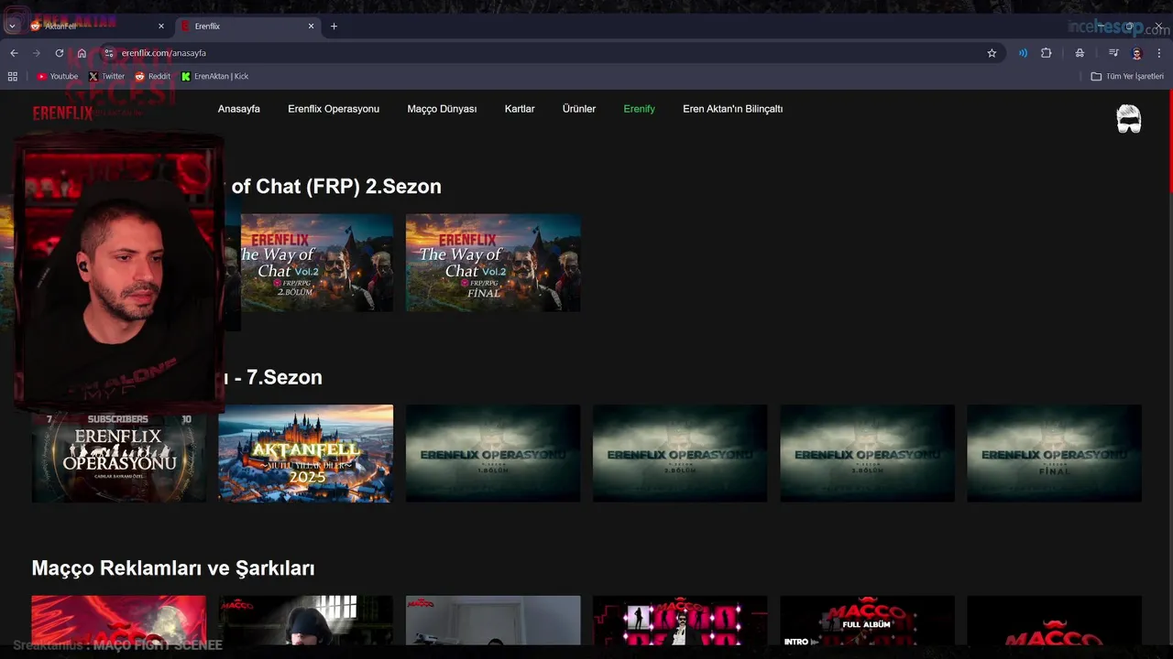The width and height of the screenshot is (1173, 659).
Task: Reload the Erenflix page
Action: [60, 53]
